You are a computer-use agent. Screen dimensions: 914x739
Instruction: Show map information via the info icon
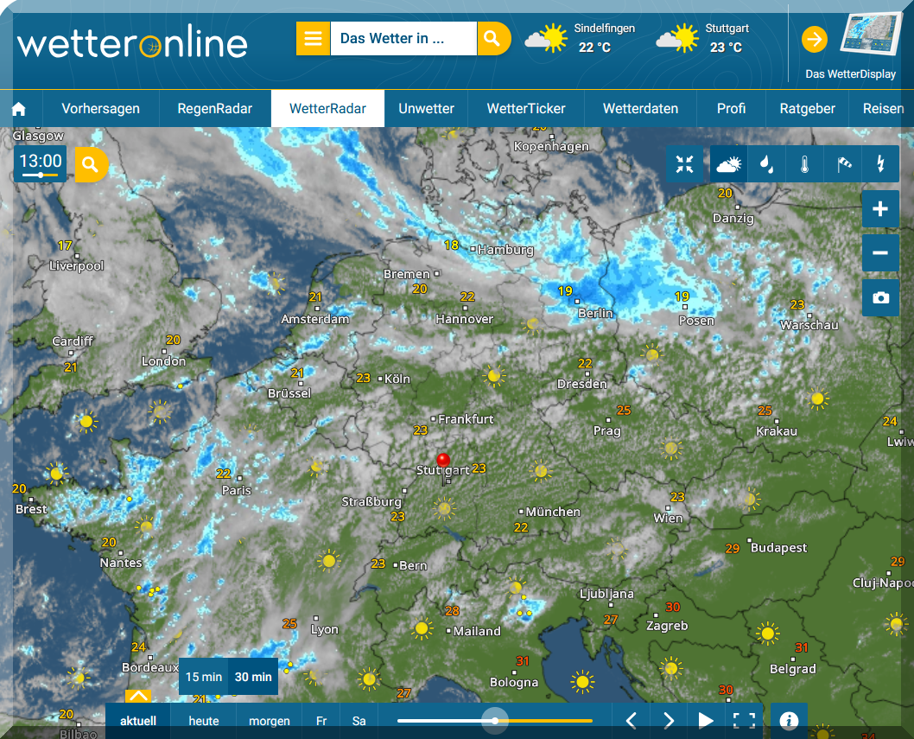point(788,720)
